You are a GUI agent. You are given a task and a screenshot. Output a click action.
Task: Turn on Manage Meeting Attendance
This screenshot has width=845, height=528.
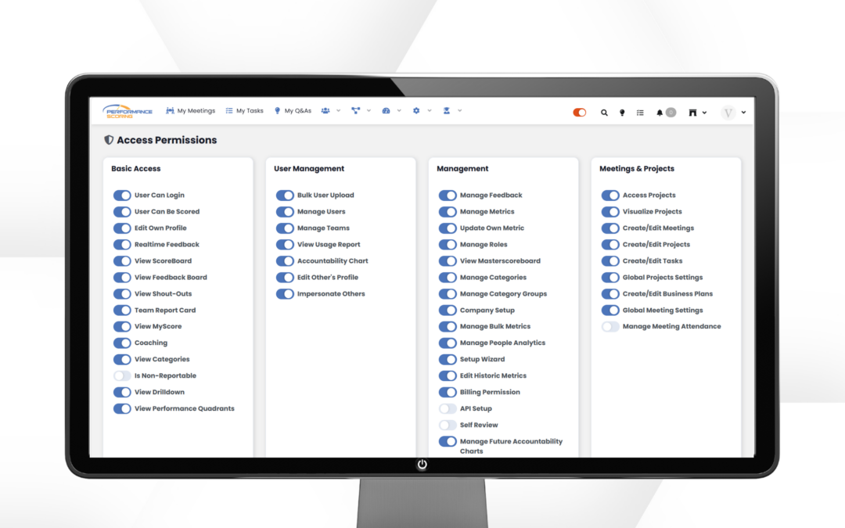point(609,326)
